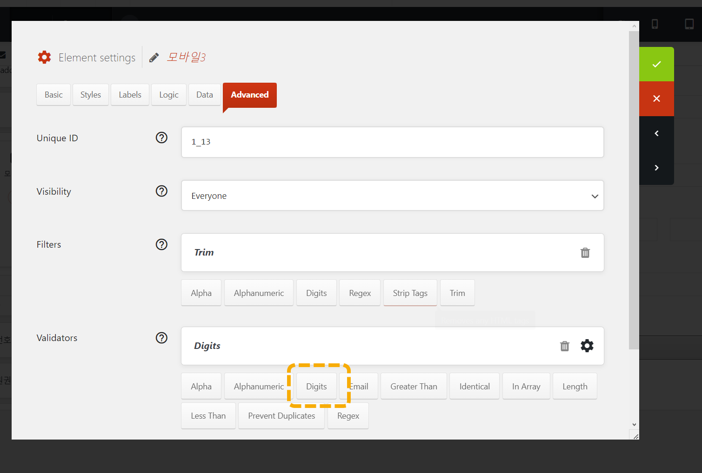Viewport: 702px width, 473px height.
Task: Click the settings dialog vertical scrollbar
Action: coord(634,190)
